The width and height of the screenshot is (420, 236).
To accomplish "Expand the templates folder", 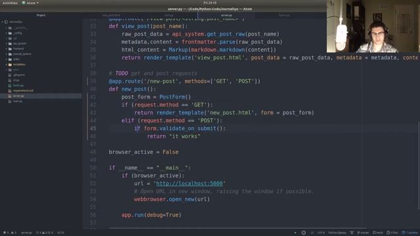I will click(x=7, y=64).
